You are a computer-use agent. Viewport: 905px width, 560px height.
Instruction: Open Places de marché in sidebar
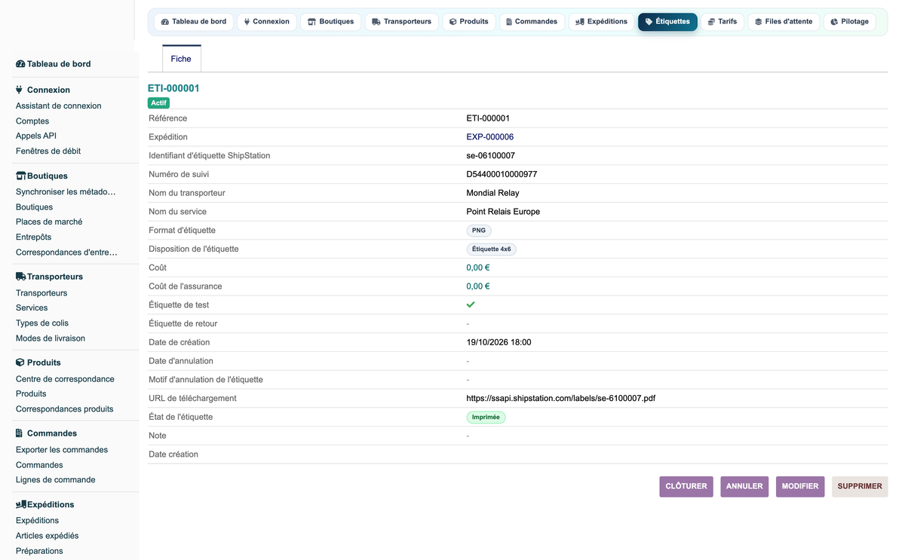pos(49,222)
